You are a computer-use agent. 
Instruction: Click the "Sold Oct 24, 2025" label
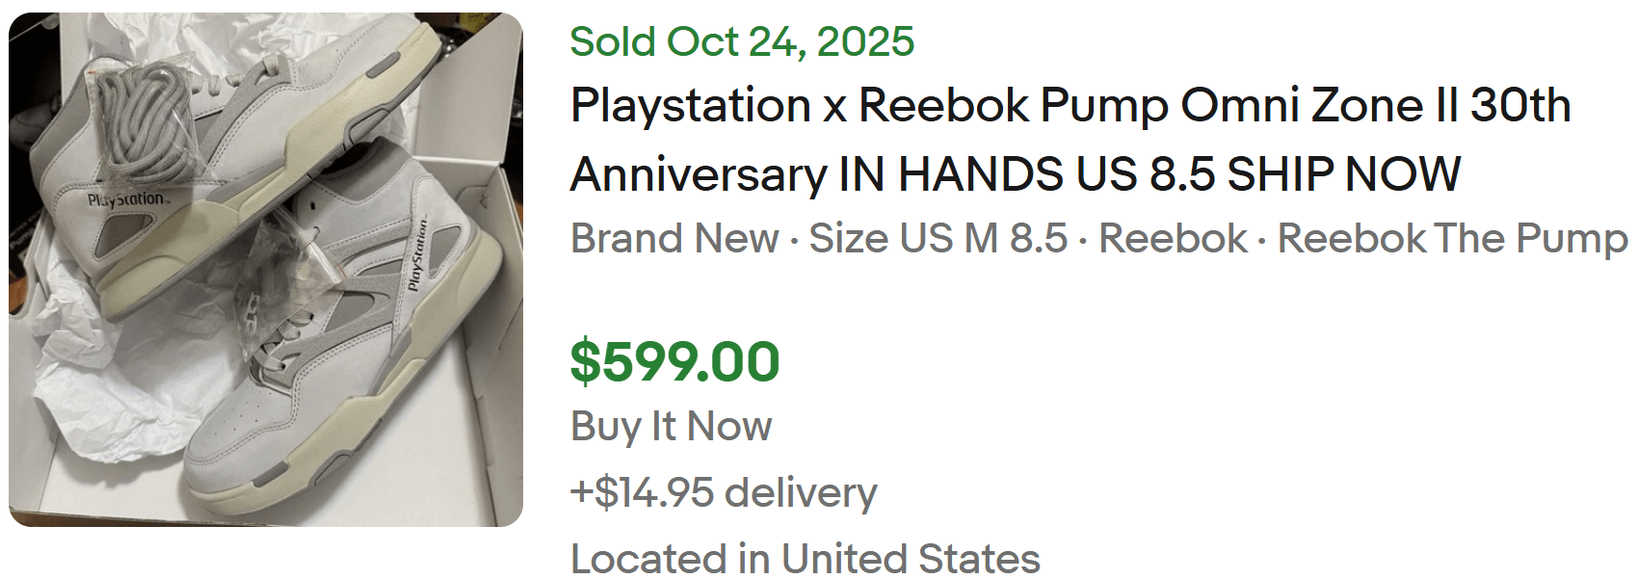point(742,41)
